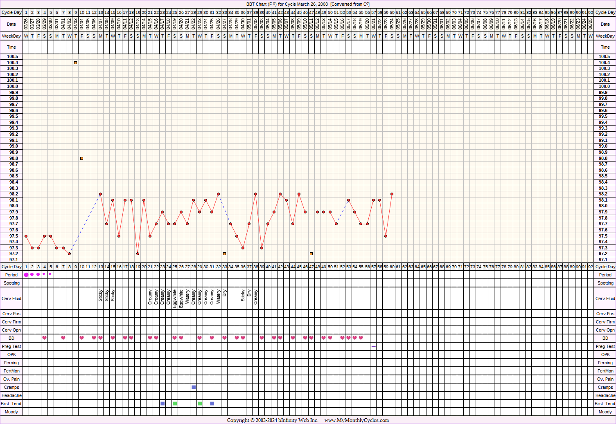Click the negative pregnancy test dash on day 57
This screenshot has width=616, height=424.
coord(374,346)
